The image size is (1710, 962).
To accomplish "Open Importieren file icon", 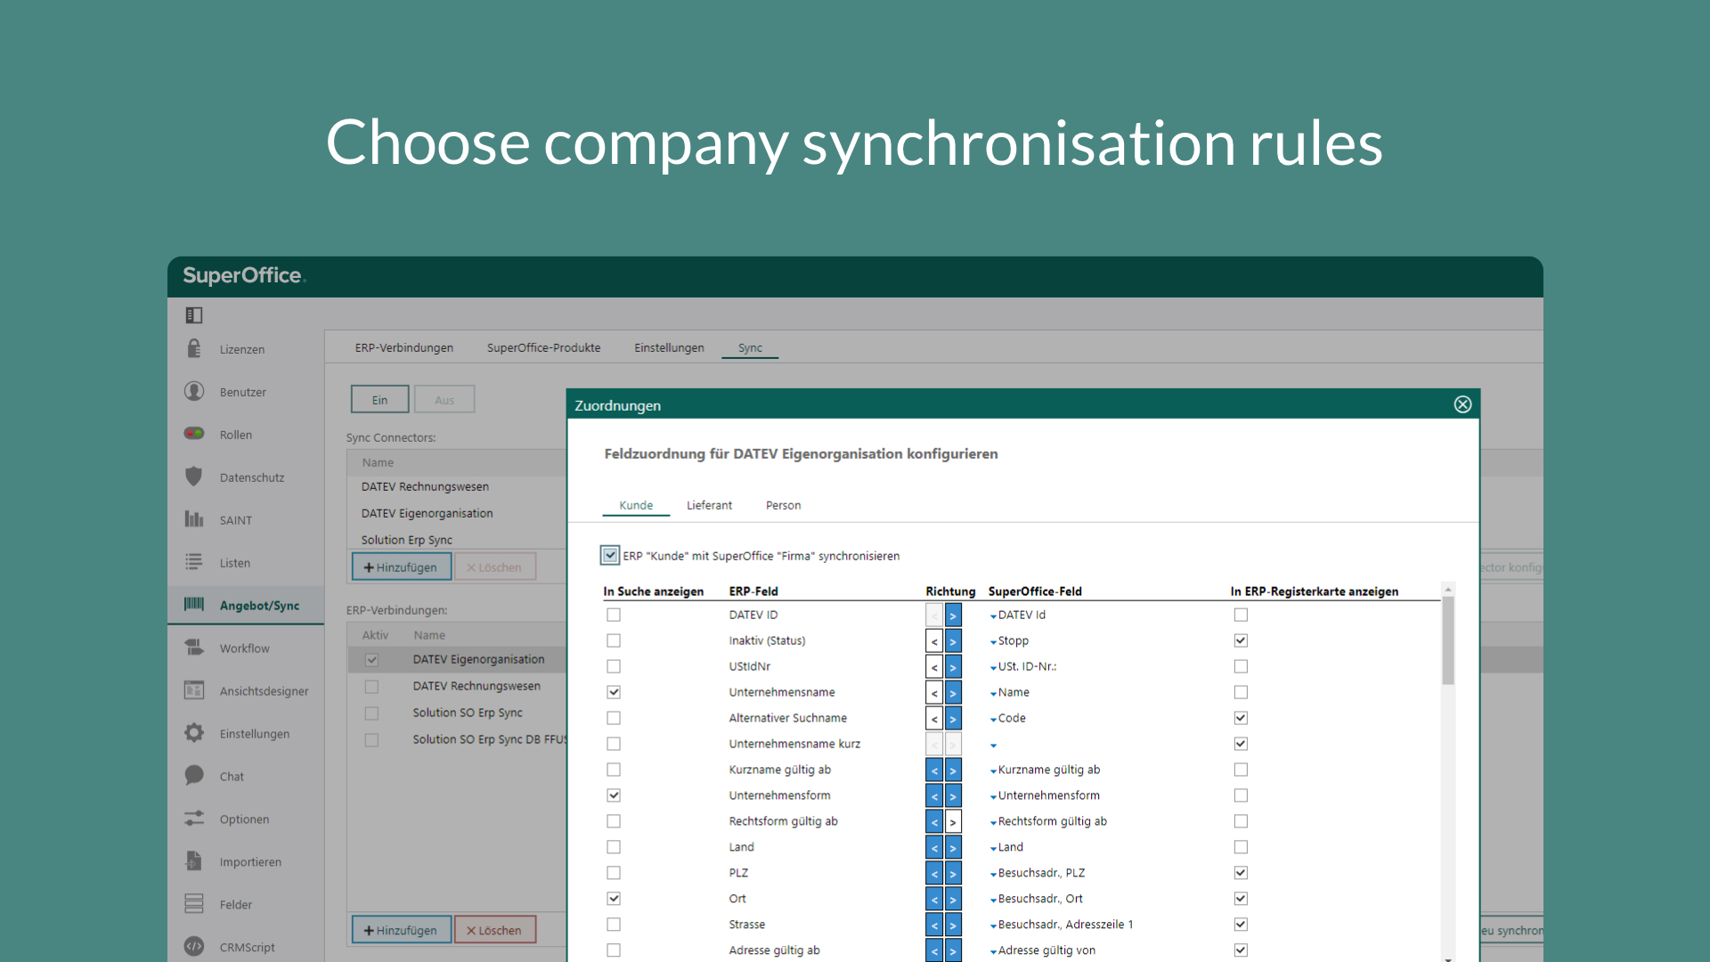I will (194, 861).
